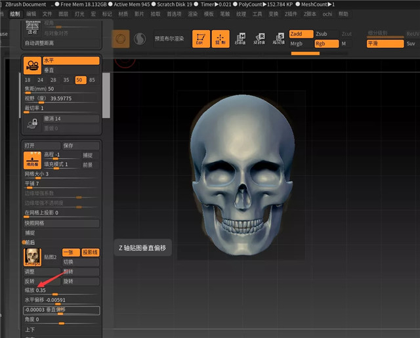Open the 工具 (Tool) menu
420x338 pixels.
point(257,14)
